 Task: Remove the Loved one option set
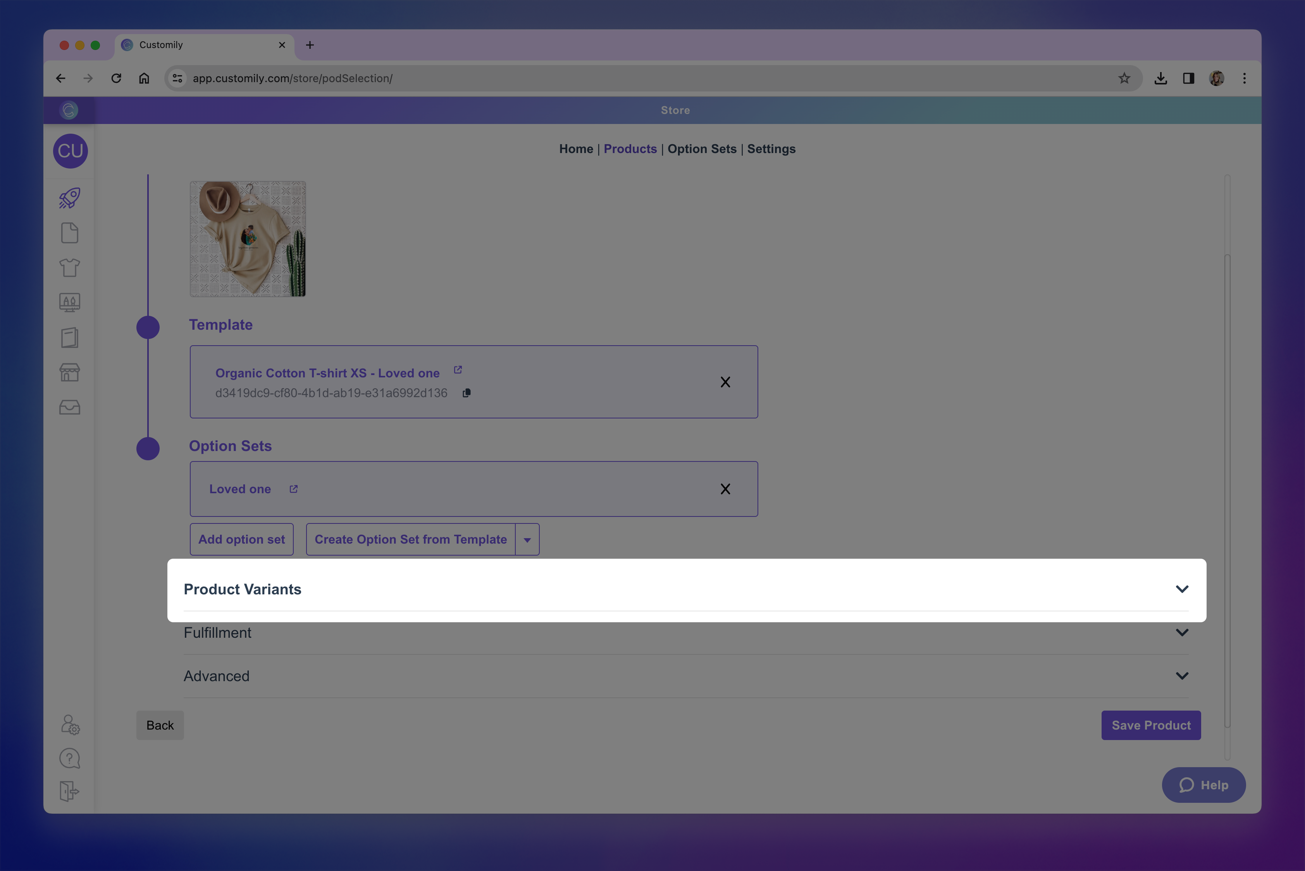point(725,489)
